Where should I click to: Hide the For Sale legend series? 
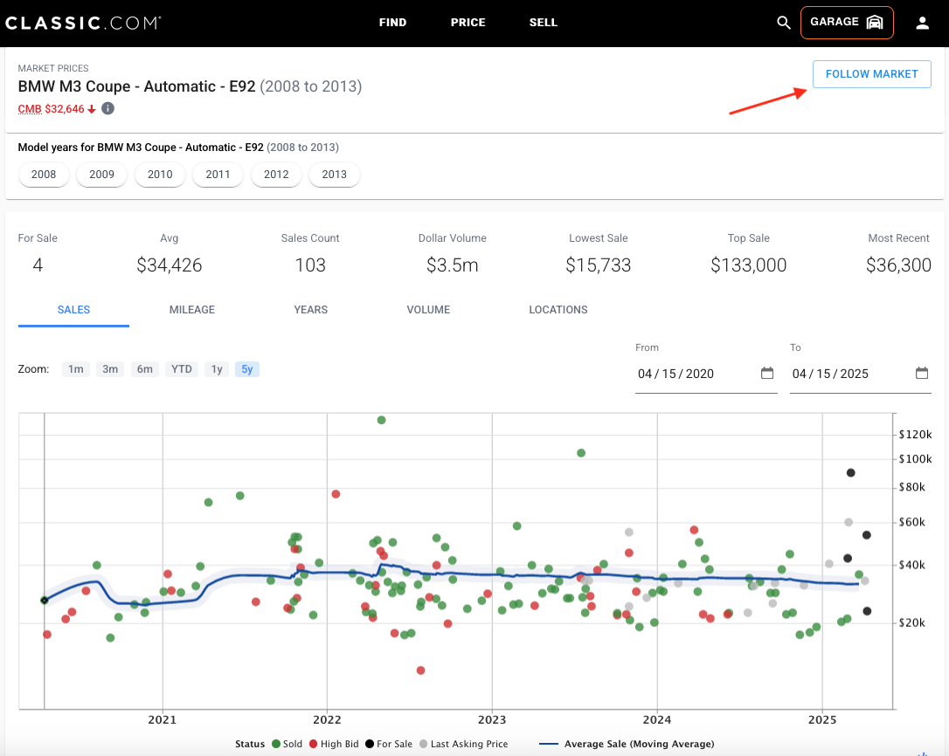389,744
